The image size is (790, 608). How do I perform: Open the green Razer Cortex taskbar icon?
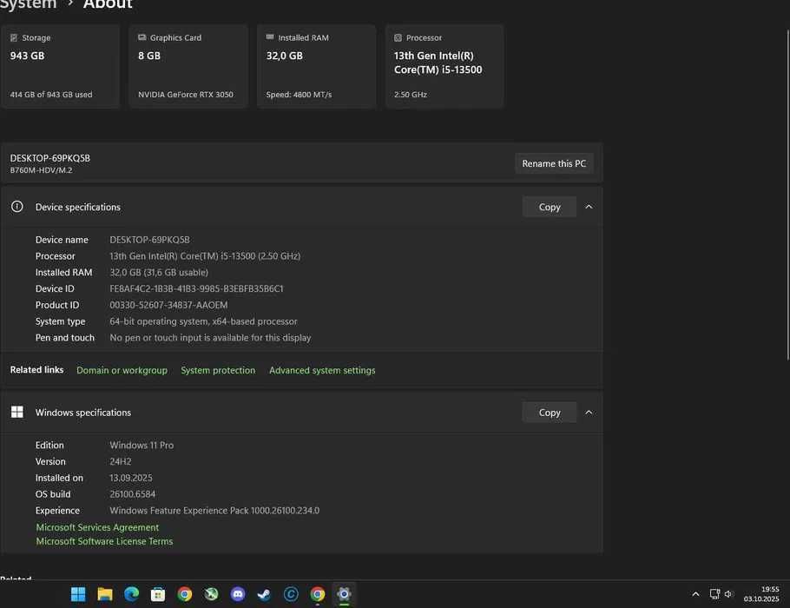(x=211, y=594)
